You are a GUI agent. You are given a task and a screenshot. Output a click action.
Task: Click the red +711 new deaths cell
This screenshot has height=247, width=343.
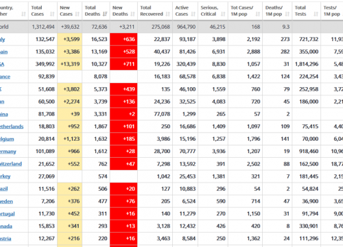[x=123, y=64]
